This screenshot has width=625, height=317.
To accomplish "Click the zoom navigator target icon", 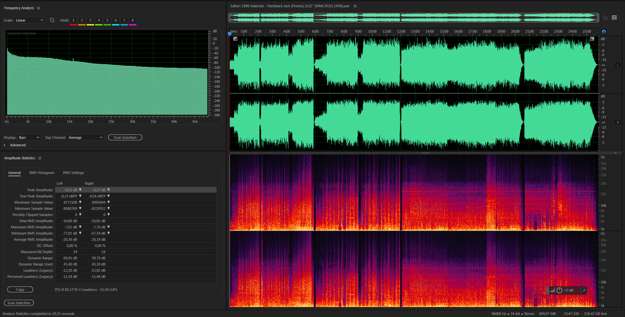I will [605, 18].
